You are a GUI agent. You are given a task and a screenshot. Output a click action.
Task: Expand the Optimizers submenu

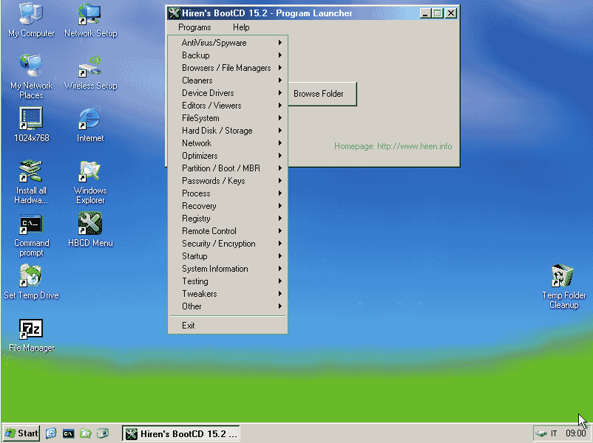(228, 156)
